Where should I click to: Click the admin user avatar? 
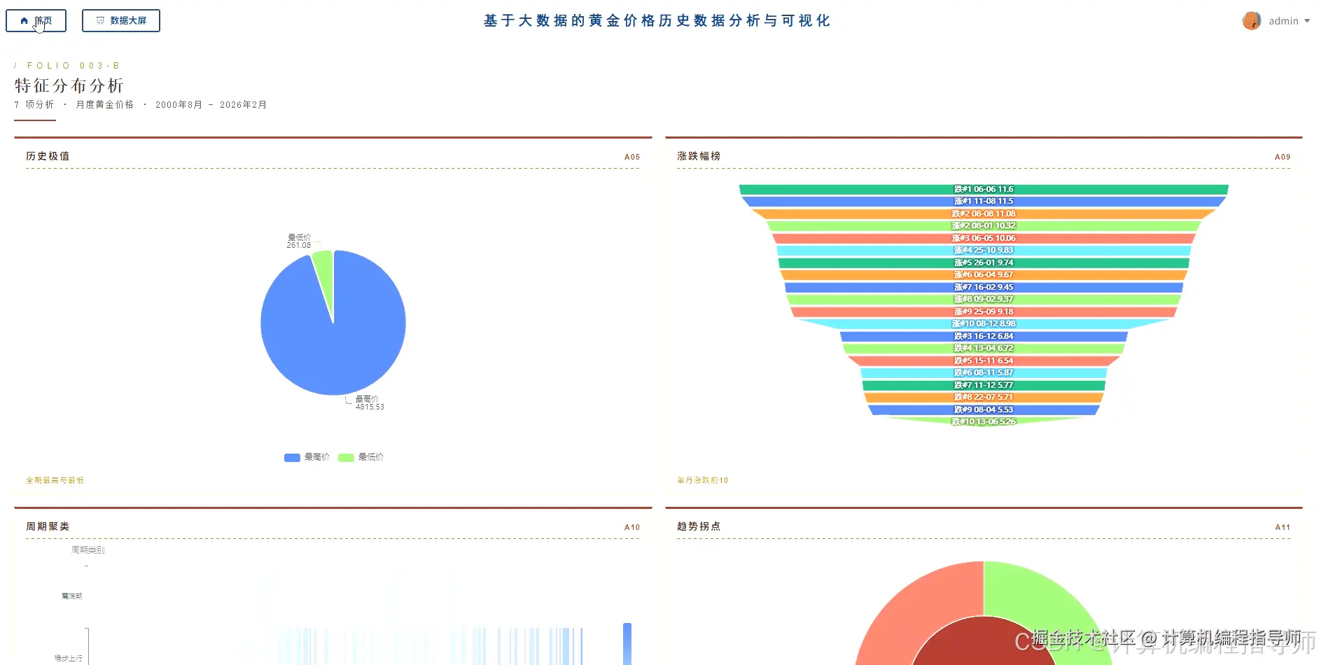click(1252, 21)
